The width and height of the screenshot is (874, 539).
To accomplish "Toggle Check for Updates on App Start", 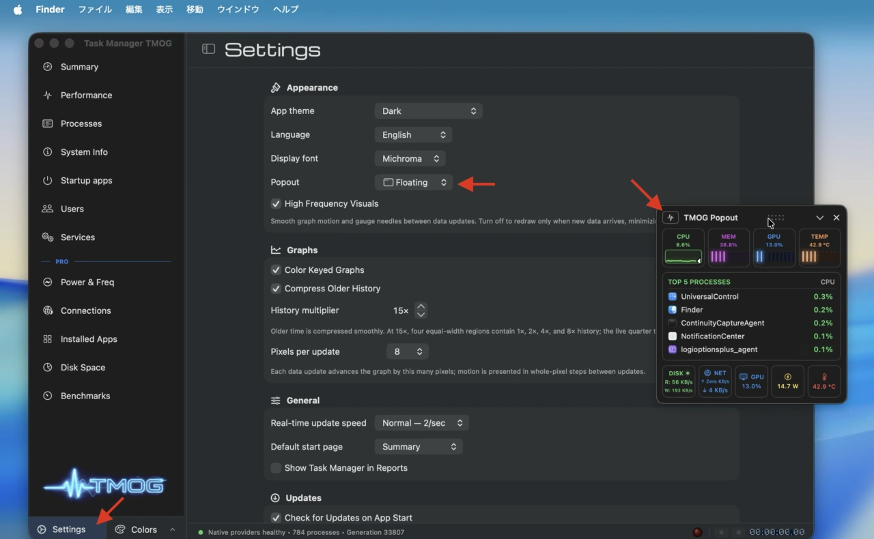I will pos(276,518).
